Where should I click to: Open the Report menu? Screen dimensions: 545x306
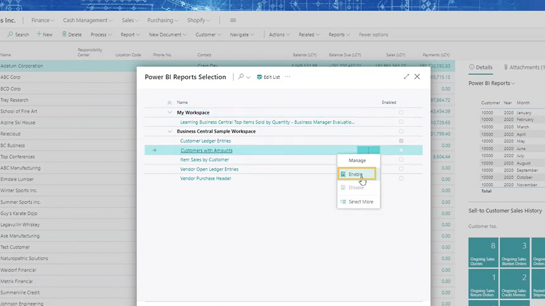pos(130,34)
